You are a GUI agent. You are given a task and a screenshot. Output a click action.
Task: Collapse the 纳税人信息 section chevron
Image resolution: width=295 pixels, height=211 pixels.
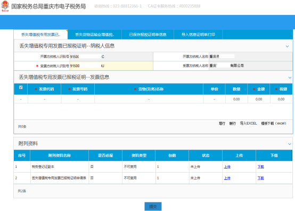click(287, 46)
